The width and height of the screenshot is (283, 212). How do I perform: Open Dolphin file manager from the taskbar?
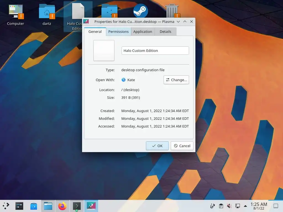tap(48, 206)
